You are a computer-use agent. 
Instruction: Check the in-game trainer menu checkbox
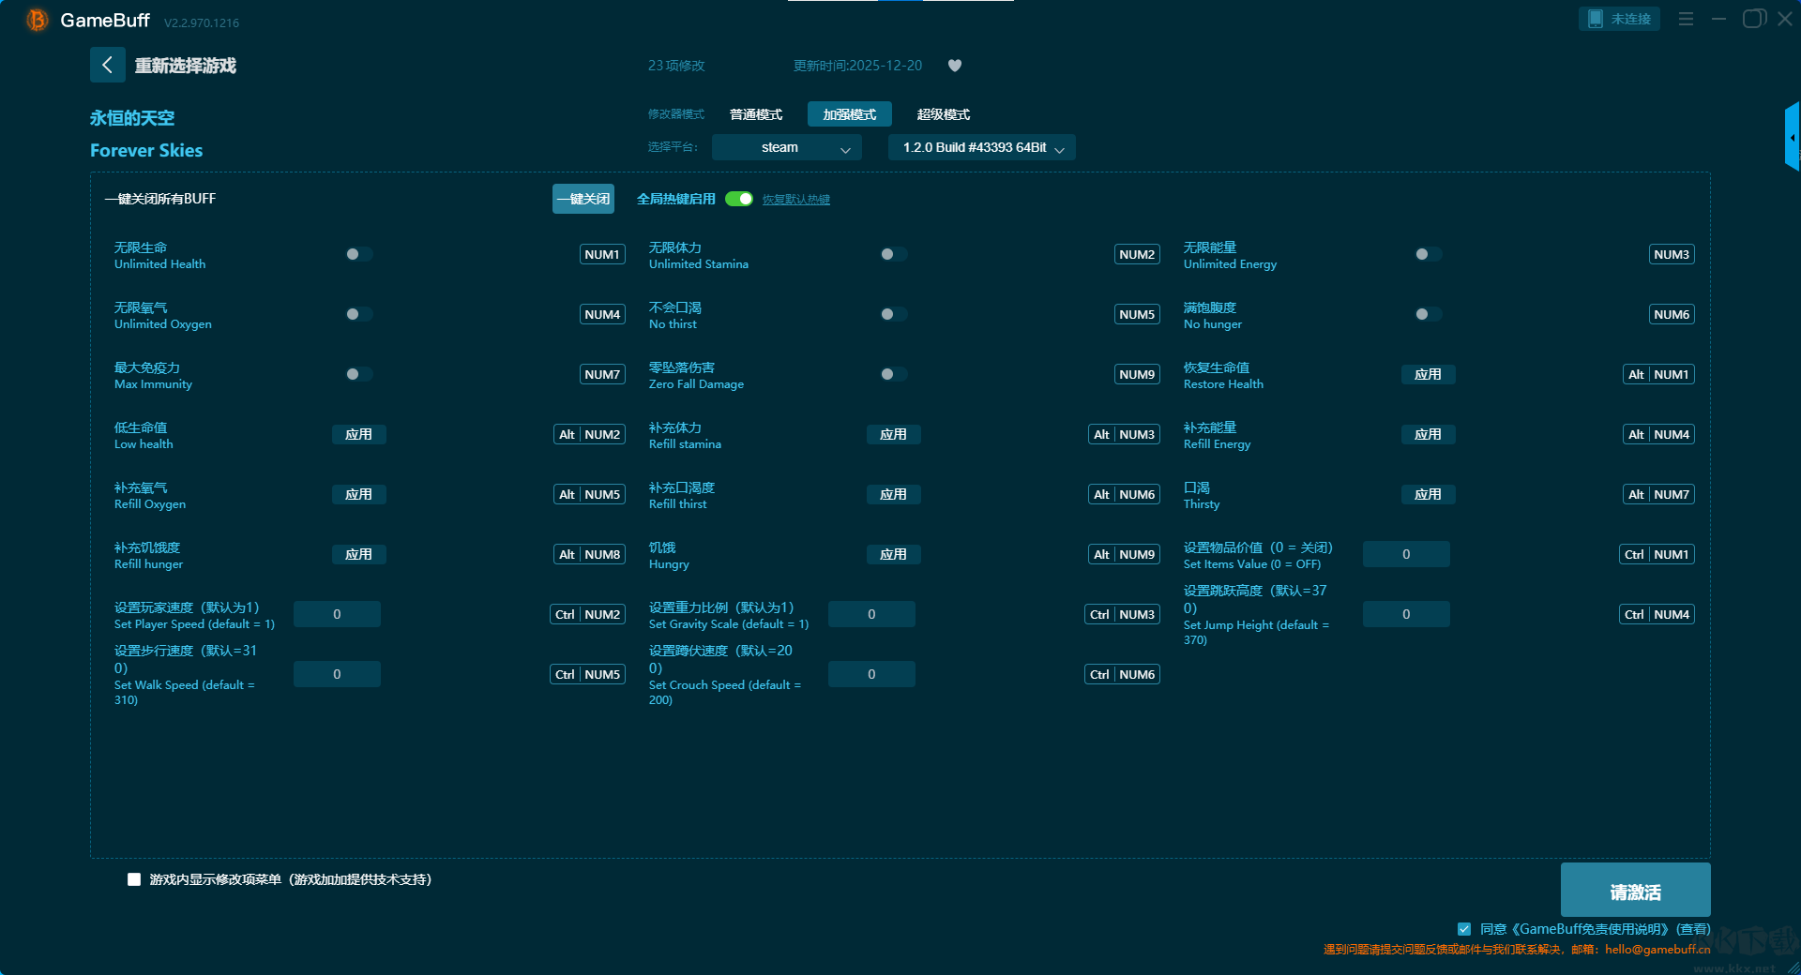click(x=134, y=879)
